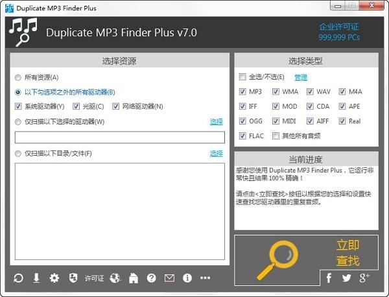Screen dimensions: 389x297
Task: Enable the 全选/不选 checkbox
Action: 243,77
